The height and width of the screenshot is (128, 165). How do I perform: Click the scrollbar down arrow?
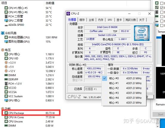[158, 126]
